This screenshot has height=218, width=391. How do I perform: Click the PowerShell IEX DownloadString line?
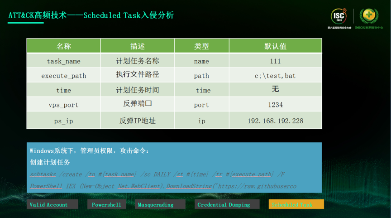coord(163,186)
